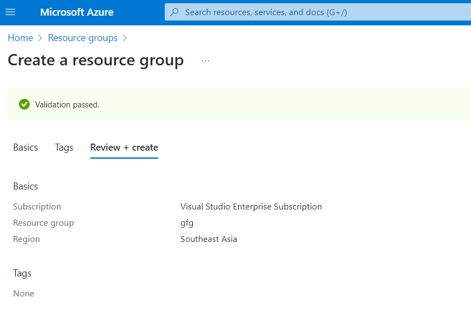471x325 pixels.
Task: Select the Review + create tab
Action: pyautogui.click(x=124, y=147)
